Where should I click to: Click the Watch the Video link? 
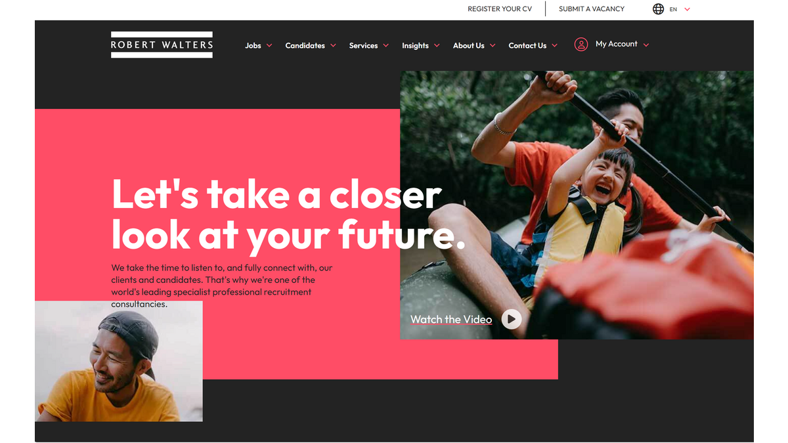(451, 320)
